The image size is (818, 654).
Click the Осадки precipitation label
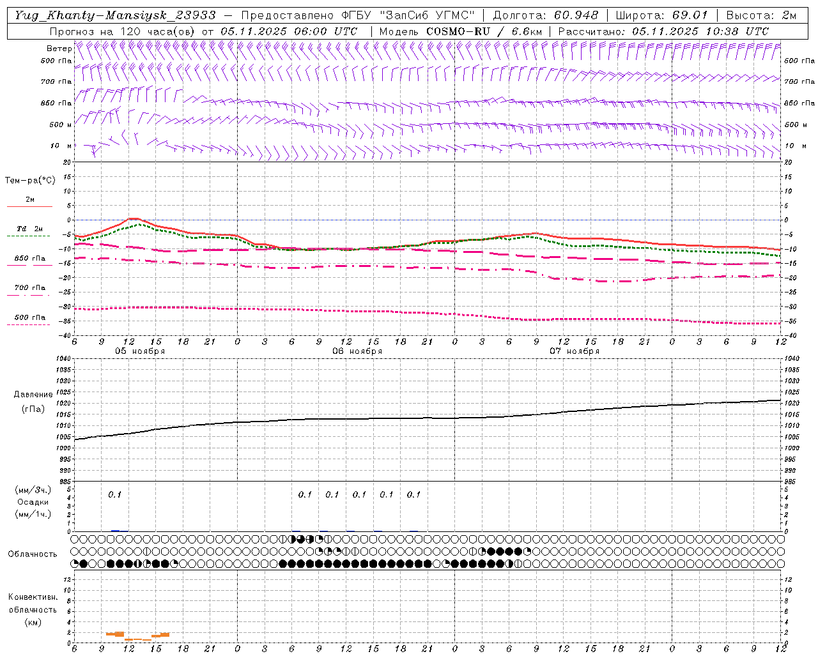(33, 503)
